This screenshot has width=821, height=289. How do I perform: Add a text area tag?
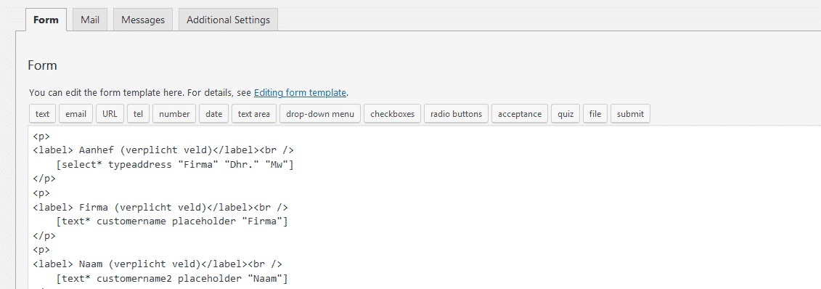[x=254, y=113]
